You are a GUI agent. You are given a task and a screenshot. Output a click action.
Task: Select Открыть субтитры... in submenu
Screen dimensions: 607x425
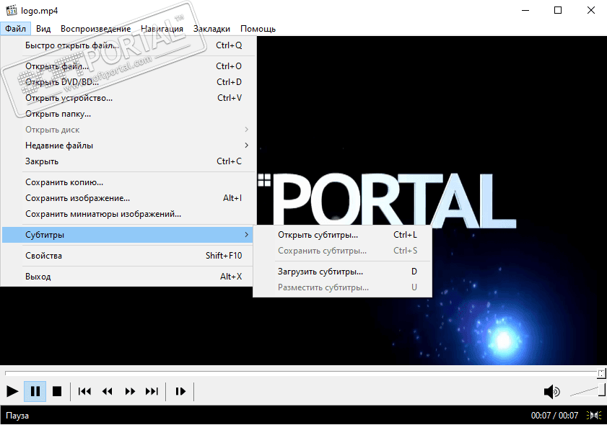coord(342,235)
